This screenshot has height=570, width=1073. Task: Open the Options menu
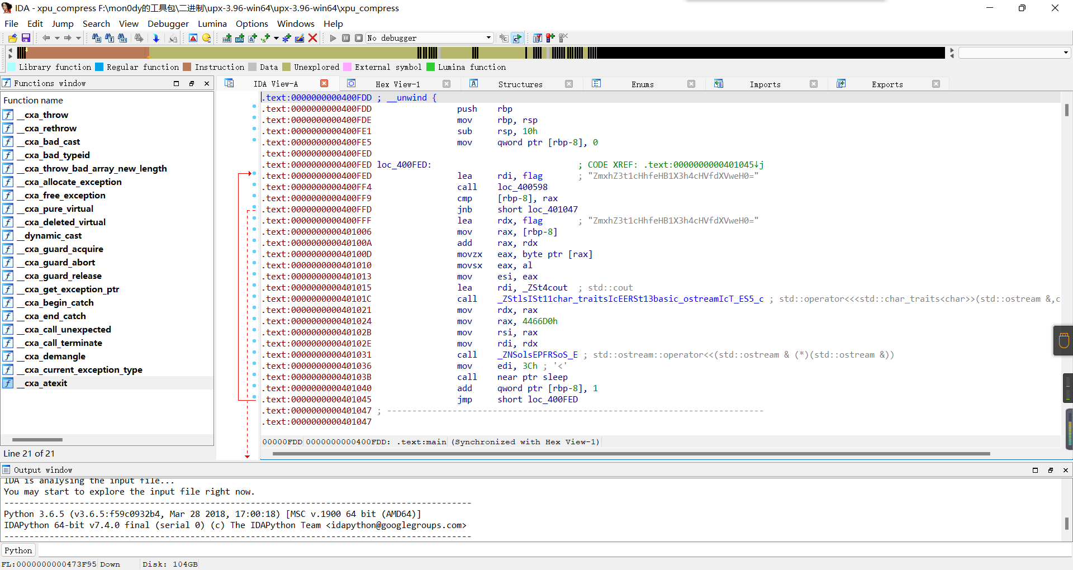pos(251,23)
